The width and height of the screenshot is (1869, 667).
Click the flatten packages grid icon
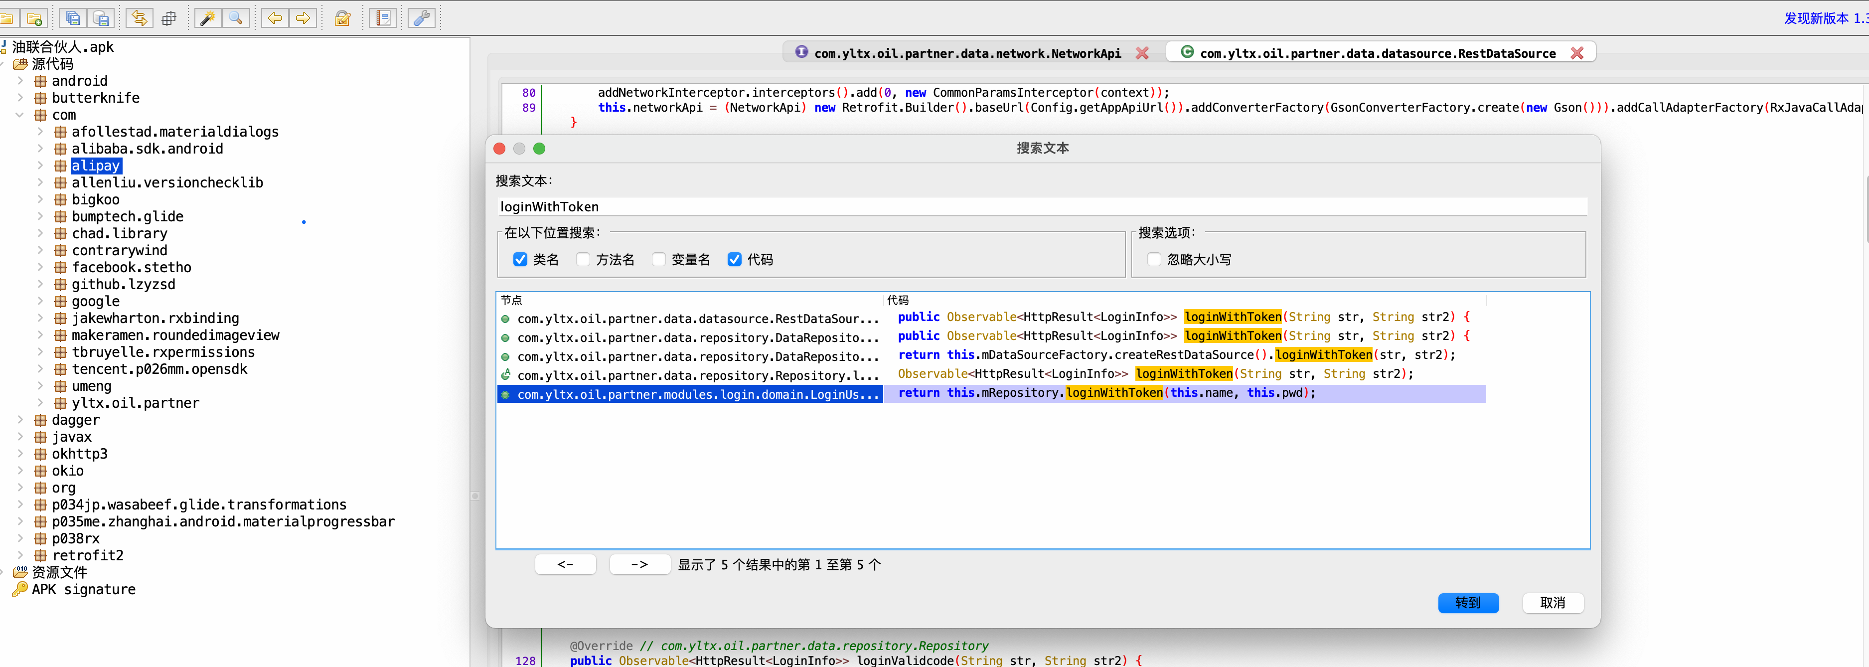169,18
